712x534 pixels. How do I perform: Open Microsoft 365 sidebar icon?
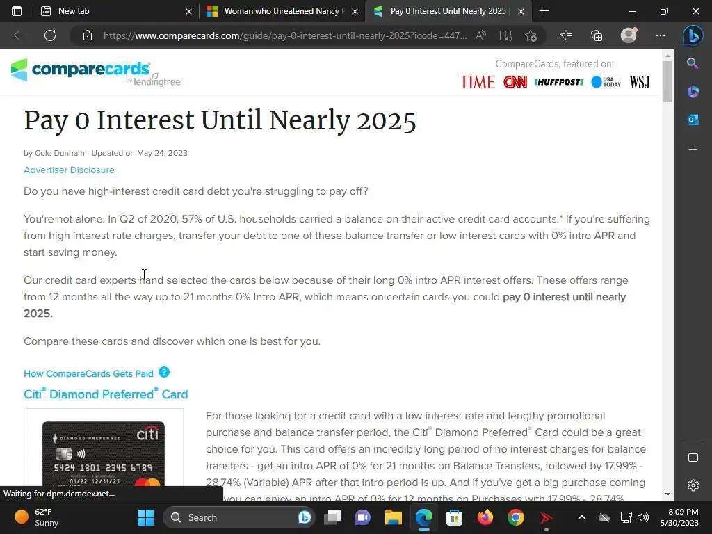point(693,92)
